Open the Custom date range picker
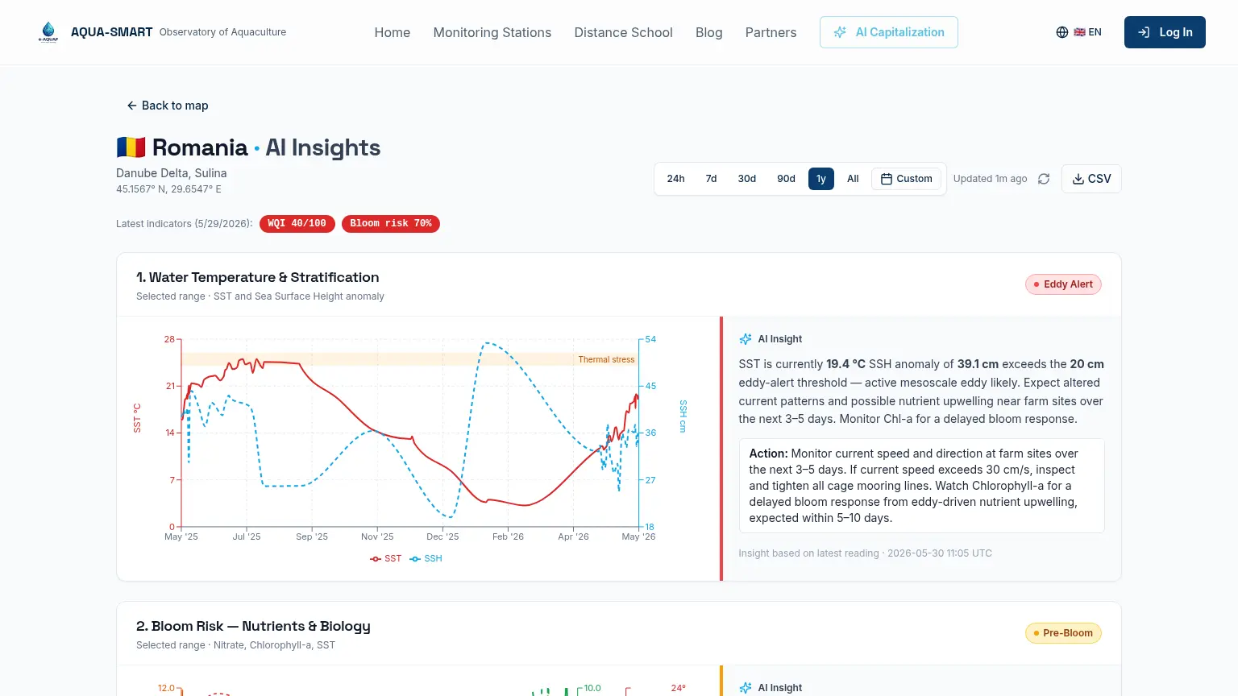The width and height of the screenshot is (1238, 696). pos(906,179)
